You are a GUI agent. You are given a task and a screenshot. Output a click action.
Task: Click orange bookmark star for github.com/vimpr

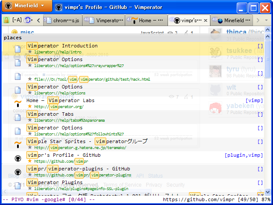coord(30,161)
